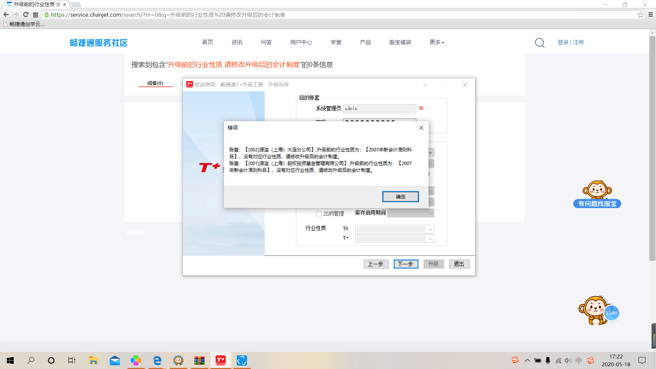656x369 pixels.
Task: Toggle 出纳管理 checkbox
Action: [x=319, y=214]
